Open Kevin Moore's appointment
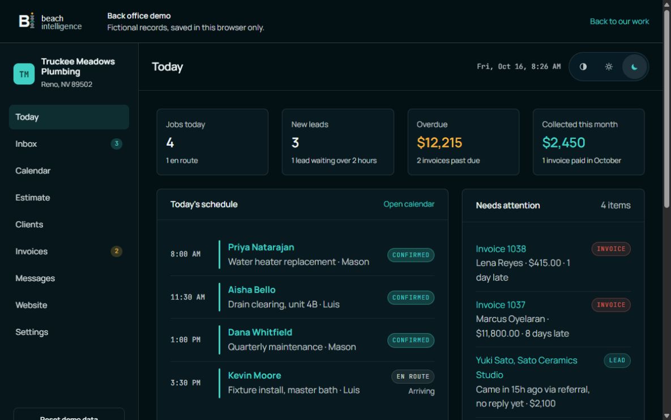This screenshot has height=420, width=671. (x=254, y=375)
